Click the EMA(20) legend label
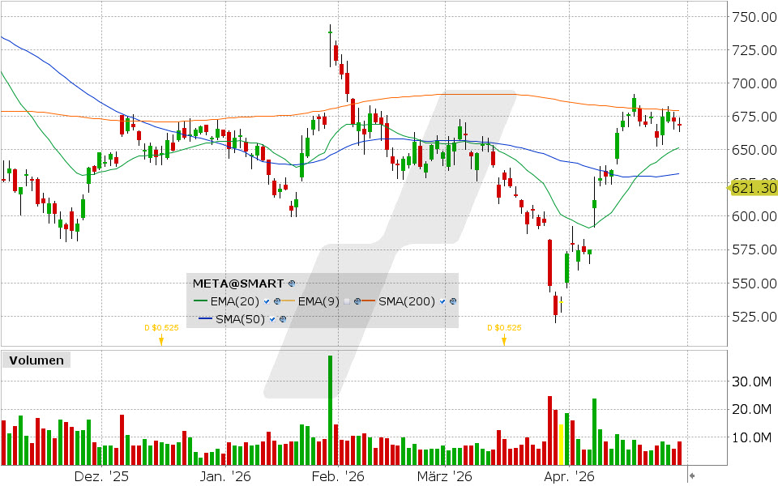Viewport: 778px width, 486px height. tap(235, 301)
